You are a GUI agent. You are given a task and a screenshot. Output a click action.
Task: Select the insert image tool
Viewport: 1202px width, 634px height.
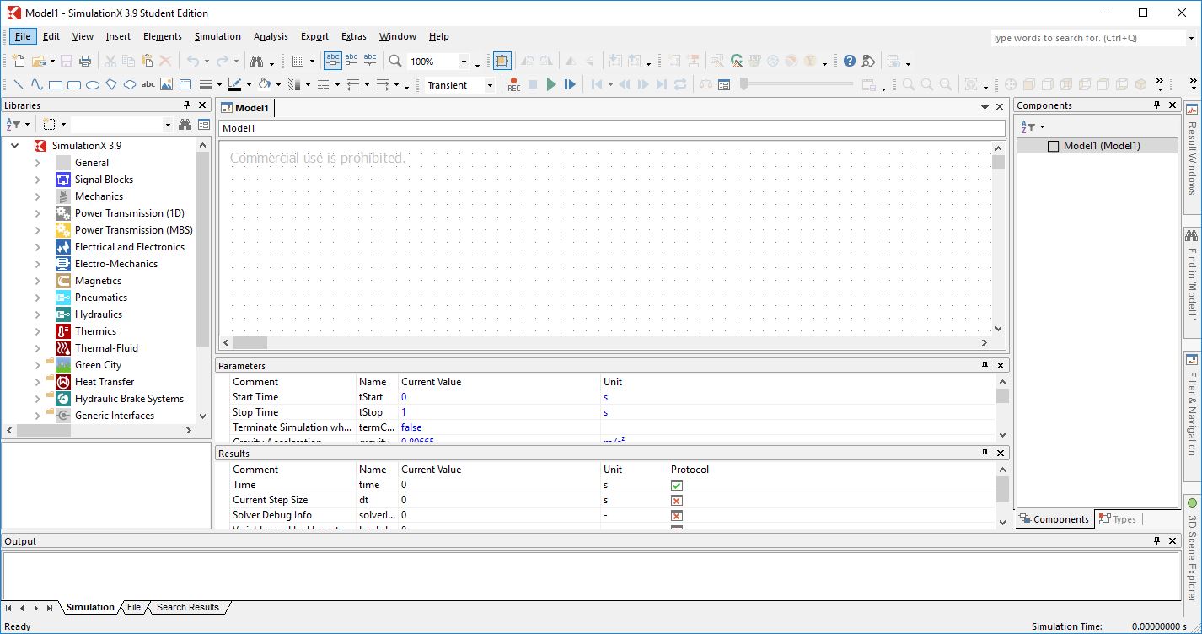pos(167,84)
